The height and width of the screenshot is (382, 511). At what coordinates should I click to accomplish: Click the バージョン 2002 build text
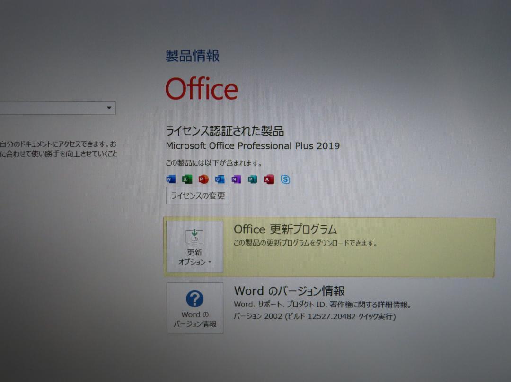[315, 316]
